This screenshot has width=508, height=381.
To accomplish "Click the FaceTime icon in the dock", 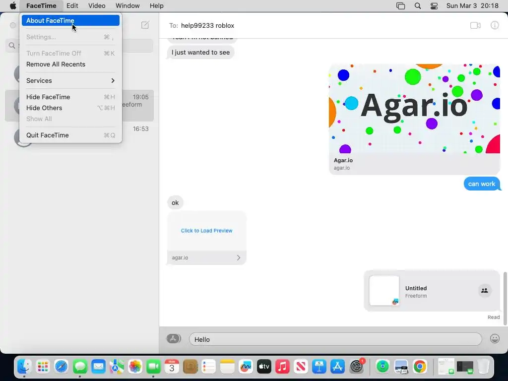I will coord(153,367).
